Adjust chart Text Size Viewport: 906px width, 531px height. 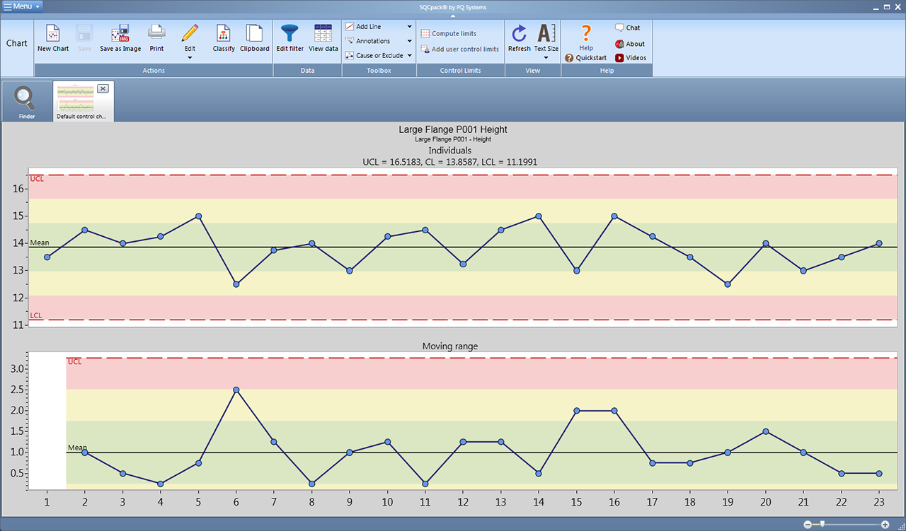pyautogui.click(x=546, y=39)
